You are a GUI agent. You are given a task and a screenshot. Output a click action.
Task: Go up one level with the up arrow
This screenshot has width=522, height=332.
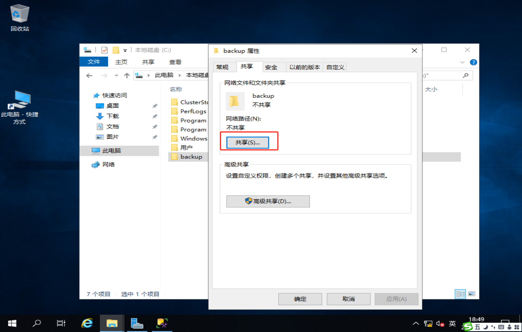click(x=127, y=76)
